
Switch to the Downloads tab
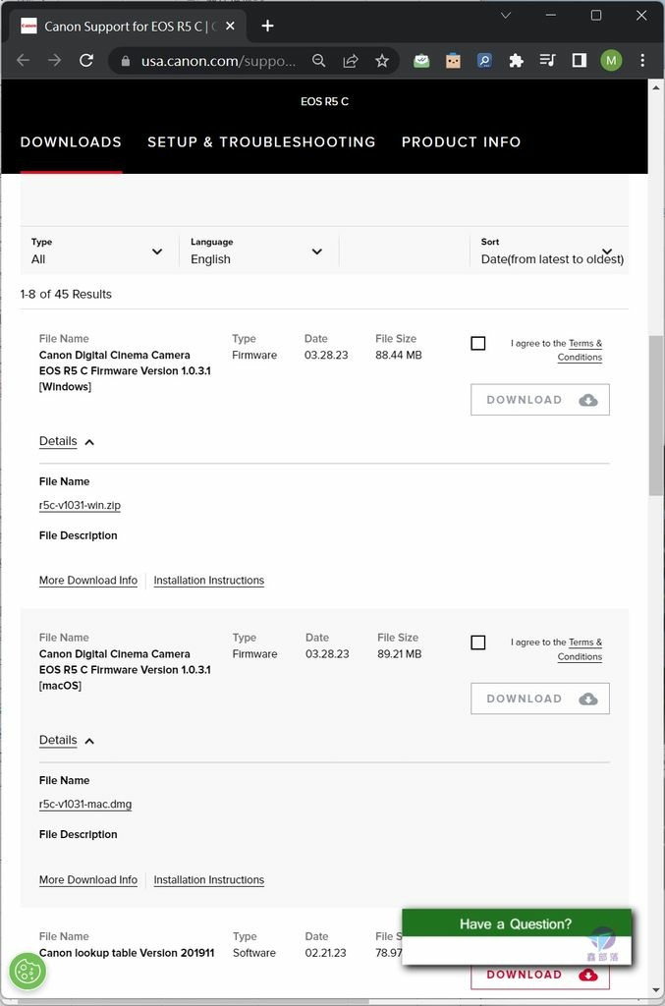[x=71, y=141]
